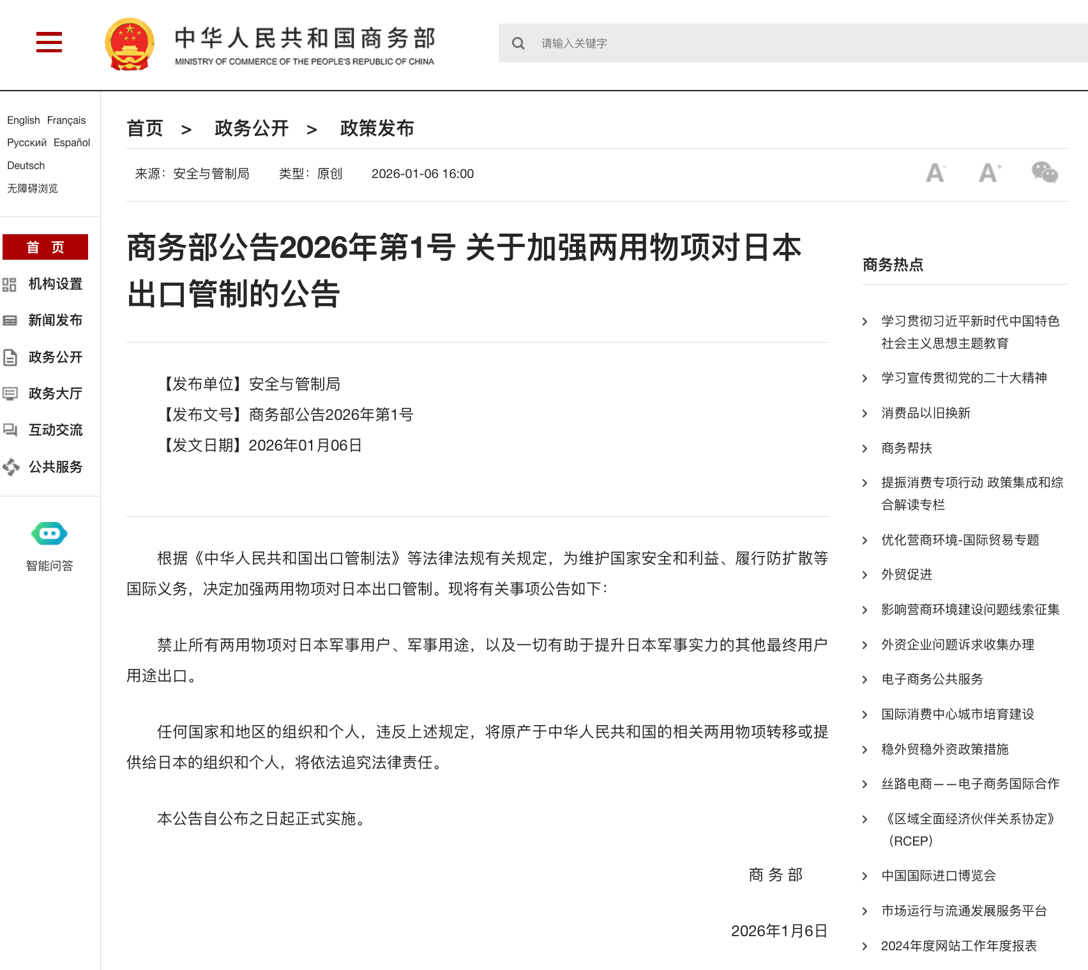Open the 互动交流 section
Image resolution: width=1088 pixels, height=970 pixels.
(54, 430)
